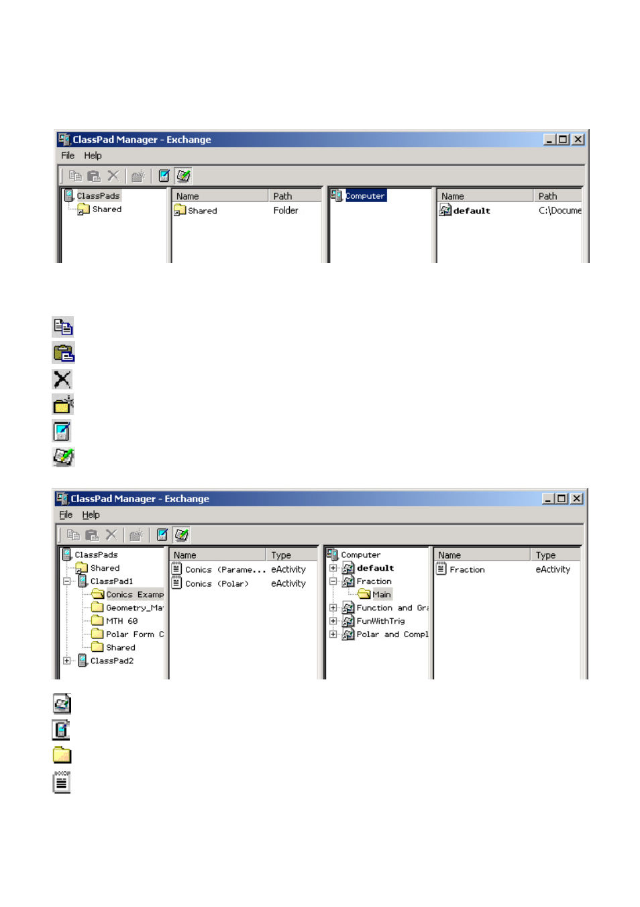Maximize the Path-column ClassPad Manager window
The width and height of the screenshot is (640, 907).
point(564,140)
